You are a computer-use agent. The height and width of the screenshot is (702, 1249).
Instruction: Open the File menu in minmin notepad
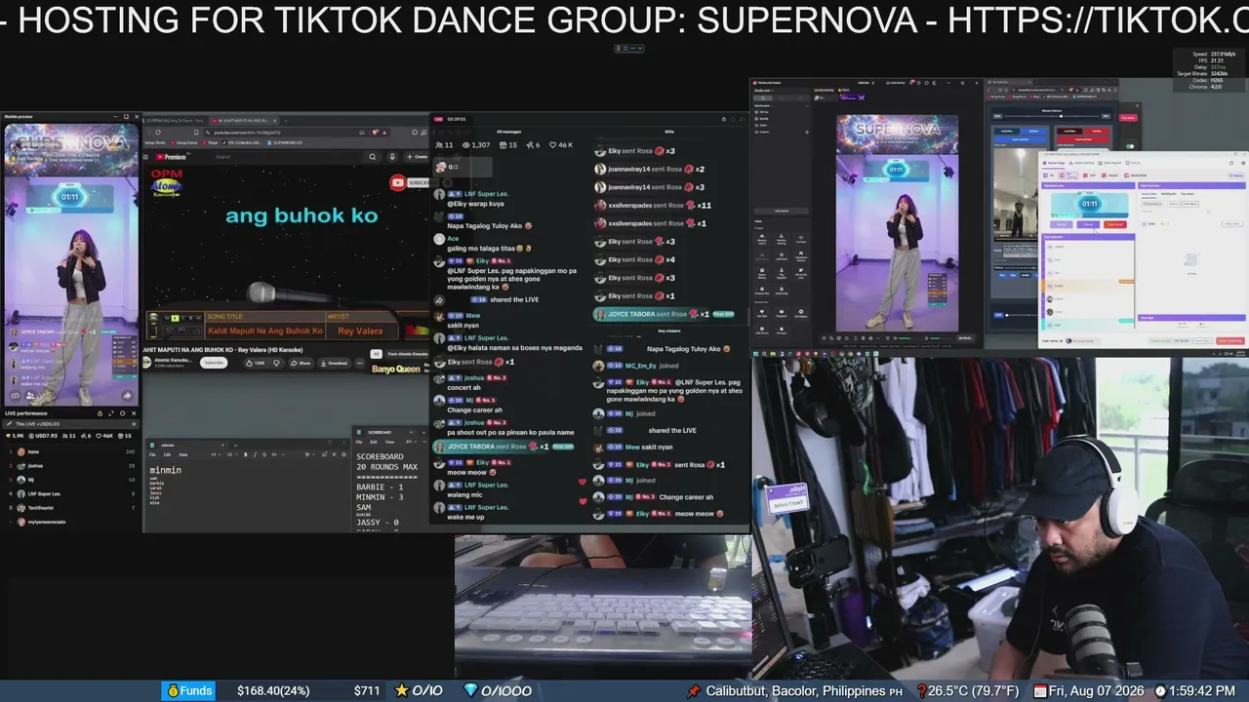152,454
